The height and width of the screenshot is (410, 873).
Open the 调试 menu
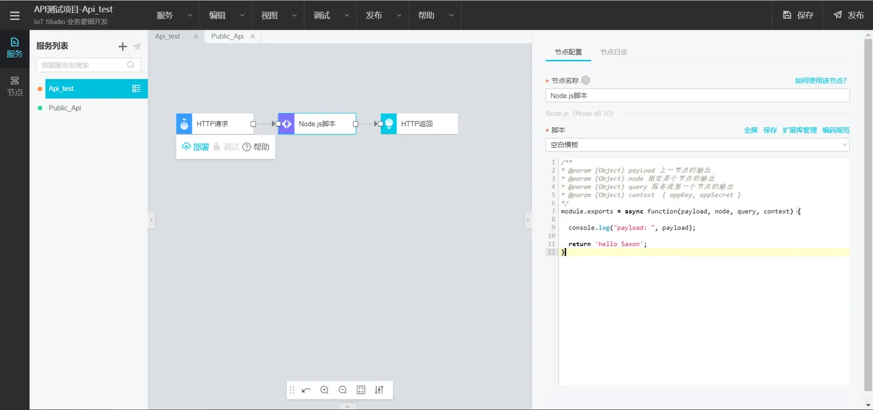(x=322, y=15)
